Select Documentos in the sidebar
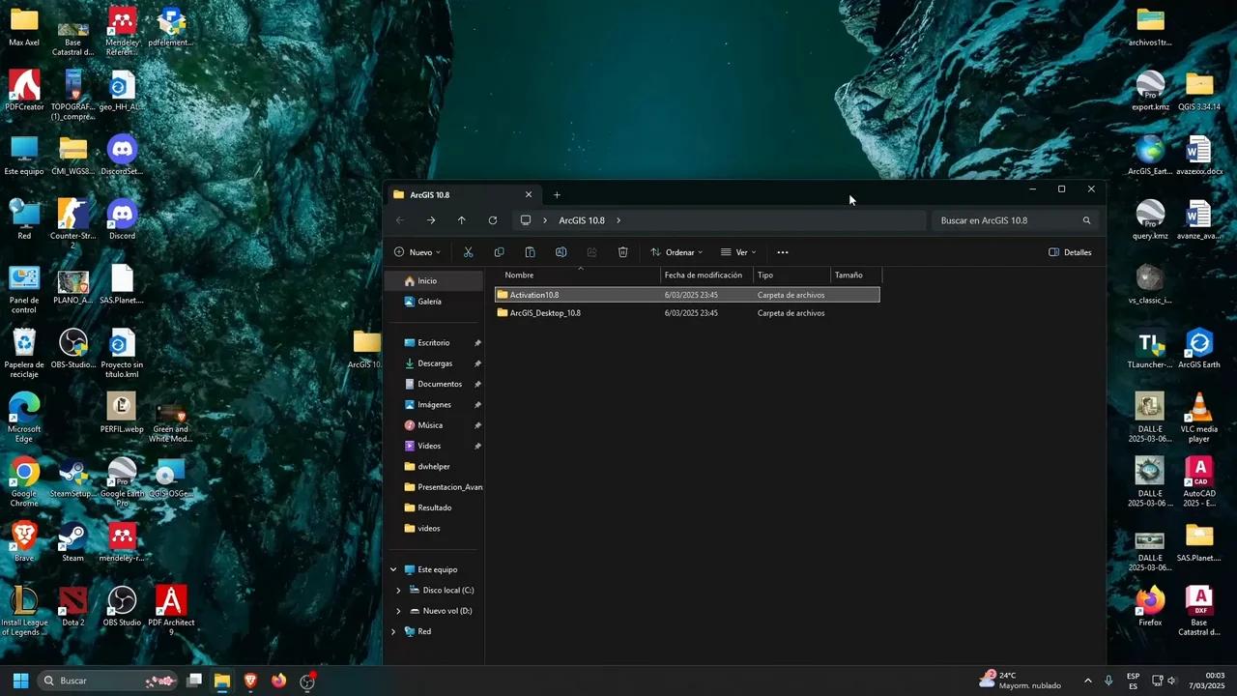Image resolution: width=1237 pixels, height=696 pixels. 440,384
